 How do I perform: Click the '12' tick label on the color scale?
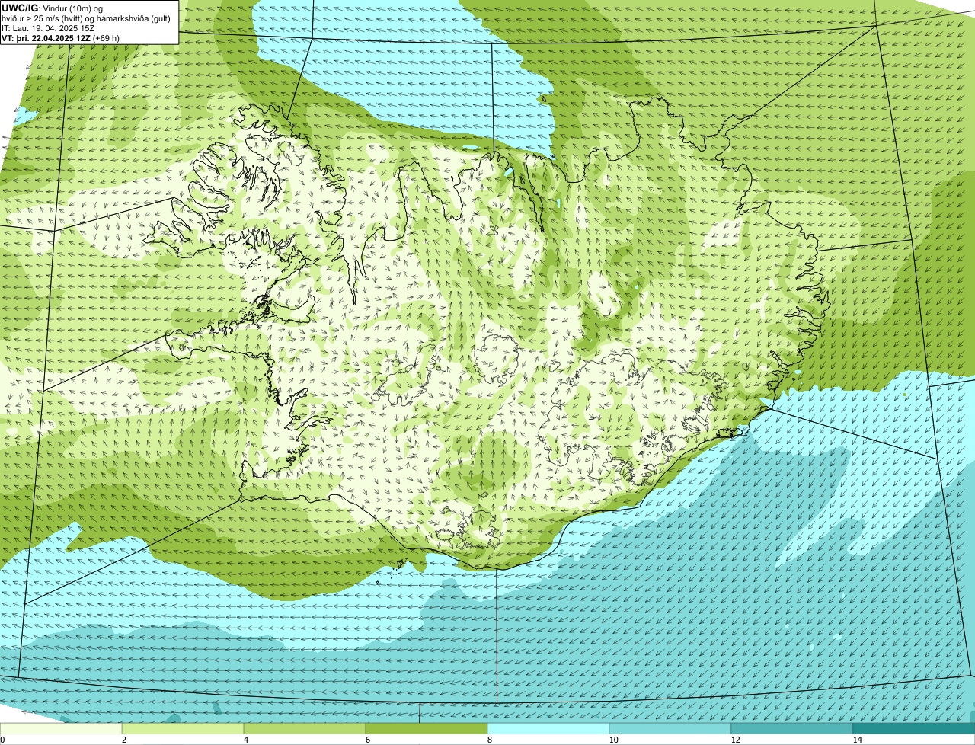[735, 740]
